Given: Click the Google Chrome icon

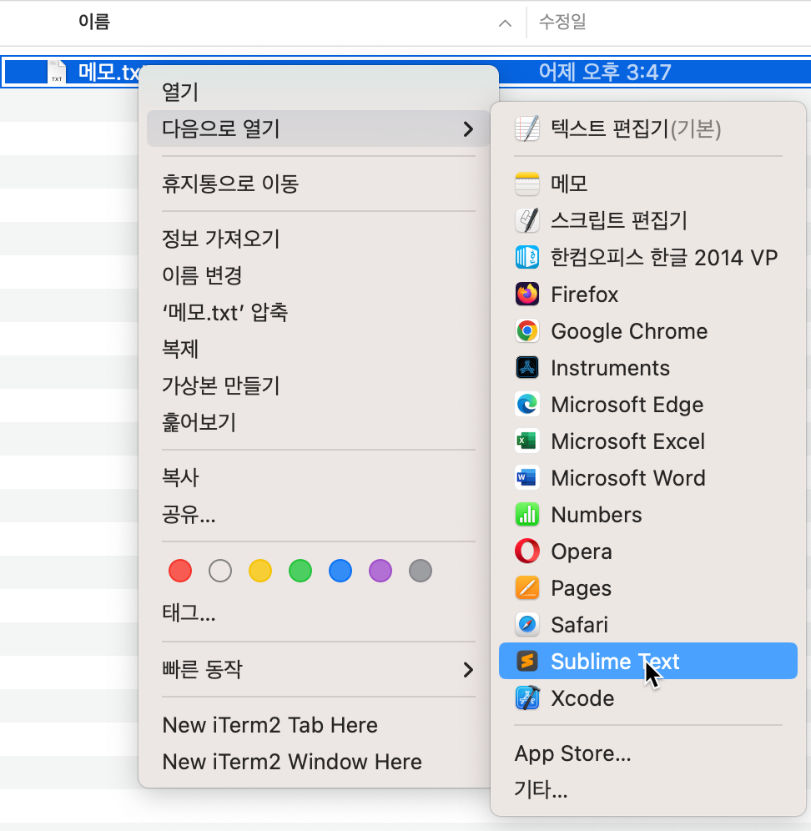Looking at the screenshot, I should click(526, 331).
